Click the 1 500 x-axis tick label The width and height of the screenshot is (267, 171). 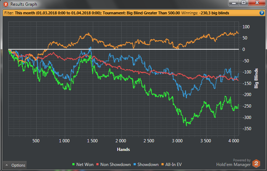(x=92, y=141)
